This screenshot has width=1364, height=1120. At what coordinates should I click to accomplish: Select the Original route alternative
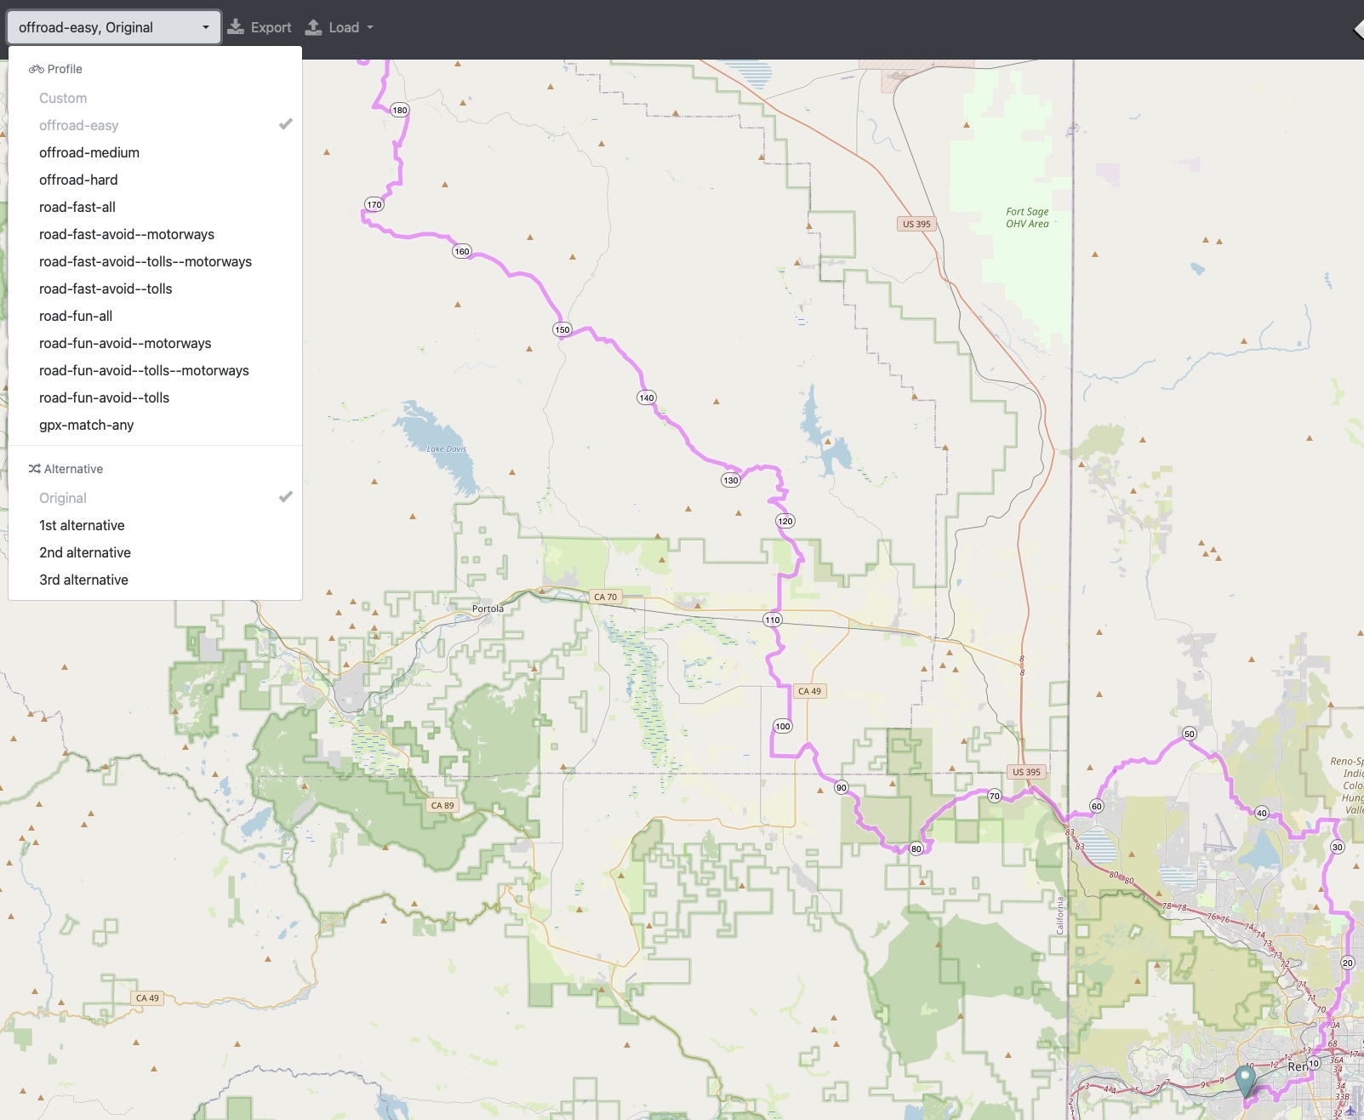[155, 498]
